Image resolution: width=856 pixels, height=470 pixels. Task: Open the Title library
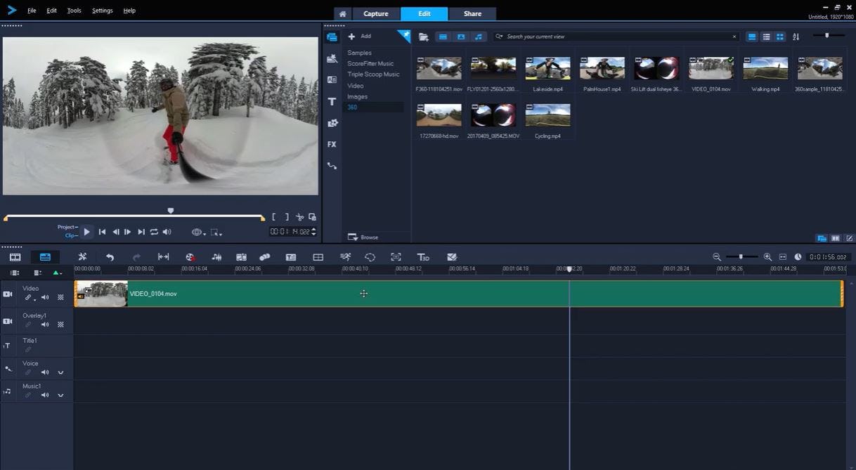(332, 101)
